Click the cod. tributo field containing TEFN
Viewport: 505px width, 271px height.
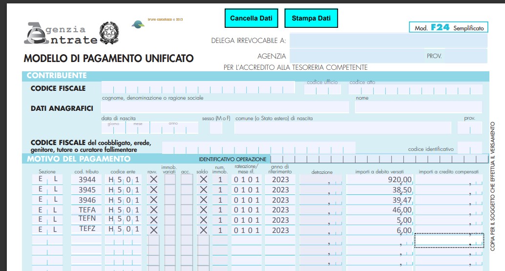[87, 220]
